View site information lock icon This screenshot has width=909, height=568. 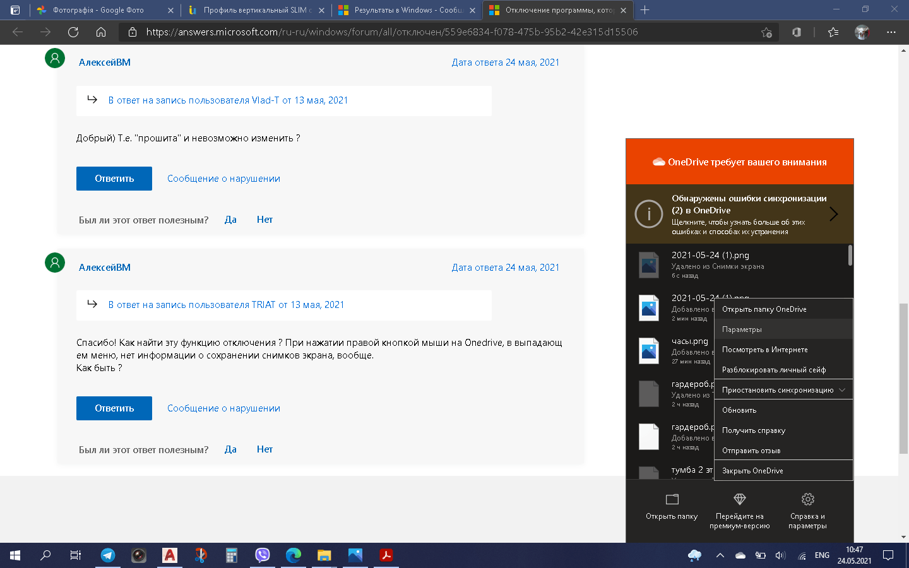[x=133, y=32]
